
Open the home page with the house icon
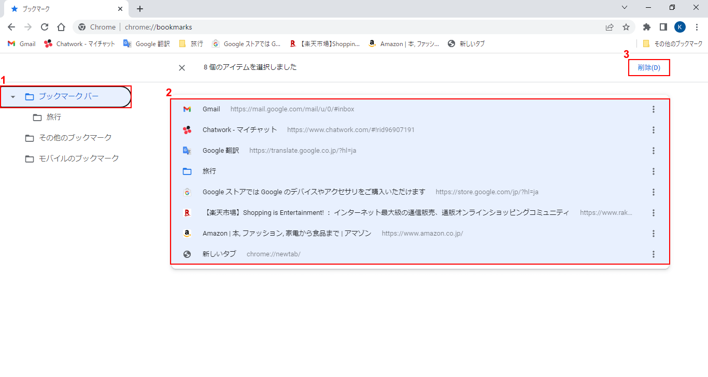(x=61, y=27)
